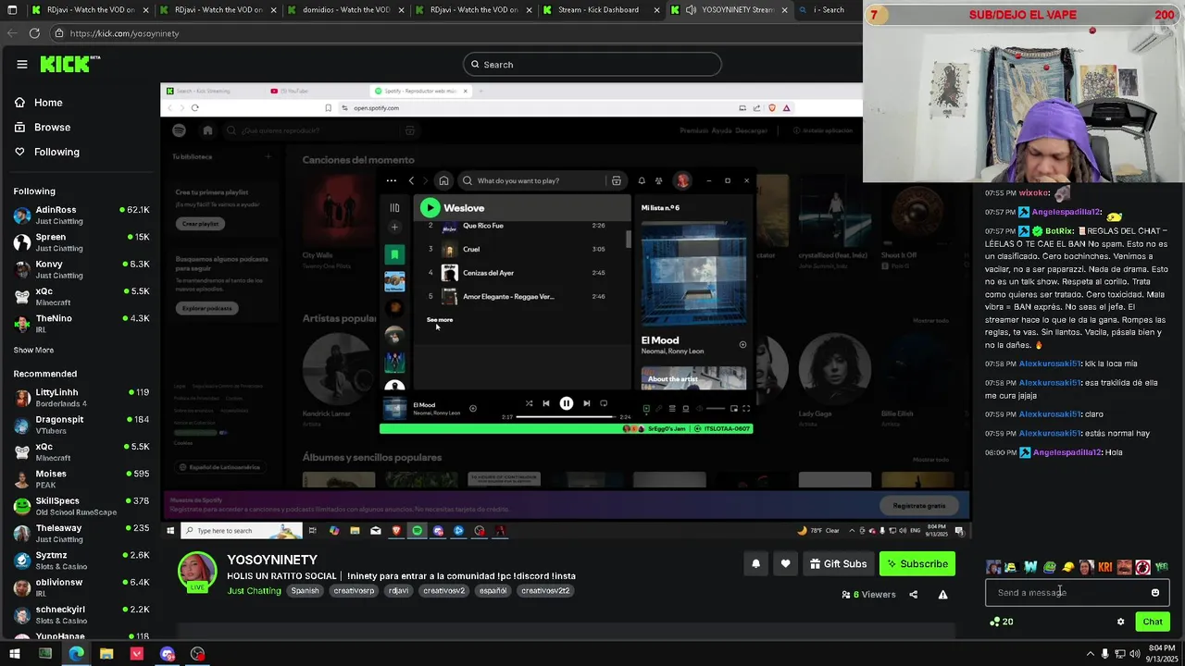This screenshot has width=1185, height=666.
Task: Open File Explorer from taskbar
Action: pos(106,654)
